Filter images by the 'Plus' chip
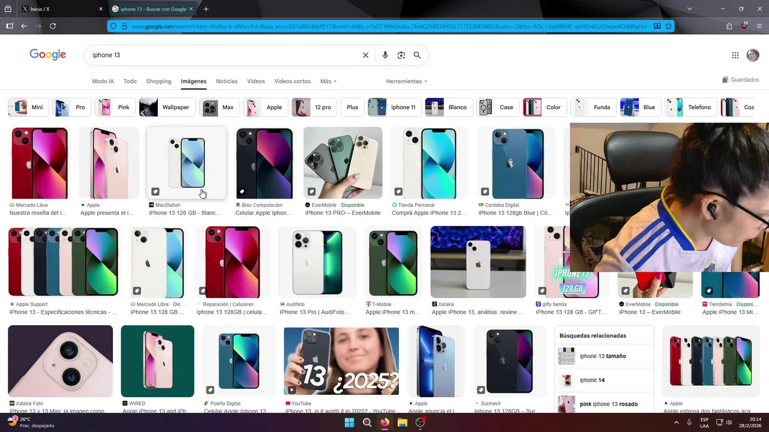The height and width of the screenshot is (432, 769). pos(352,107)
